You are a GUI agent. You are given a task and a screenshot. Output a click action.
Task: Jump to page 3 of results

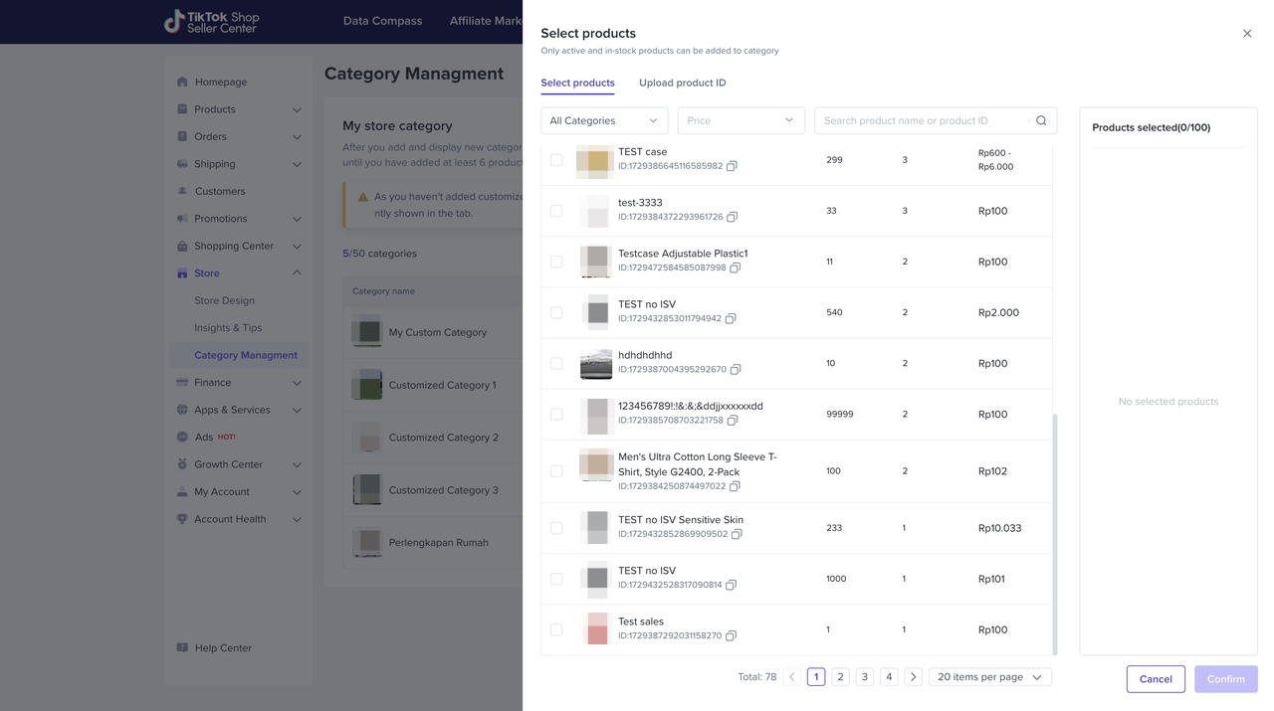(x=864, y=677)
